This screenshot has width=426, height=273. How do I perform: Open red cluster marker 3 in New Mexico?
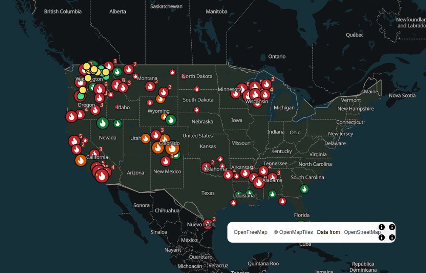(x=166, y=161)
